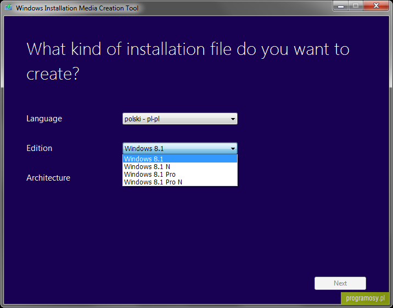Click the Edition label text

point(40,148)
